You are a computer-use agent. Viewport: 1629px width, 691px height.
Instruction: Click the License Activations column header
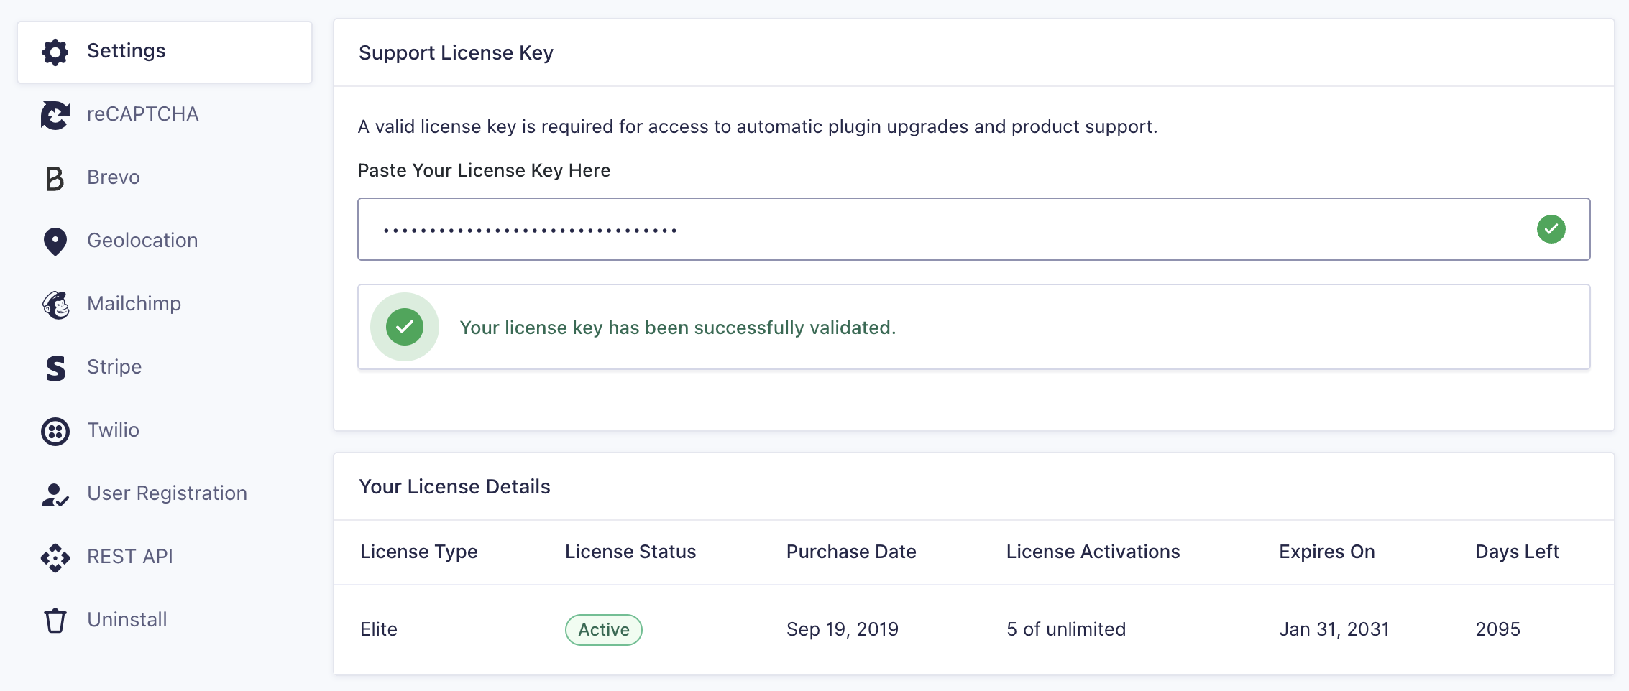tap(1093, 552)
